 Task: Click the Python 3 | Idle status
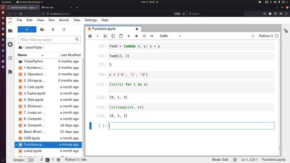[x=76, y=160]
